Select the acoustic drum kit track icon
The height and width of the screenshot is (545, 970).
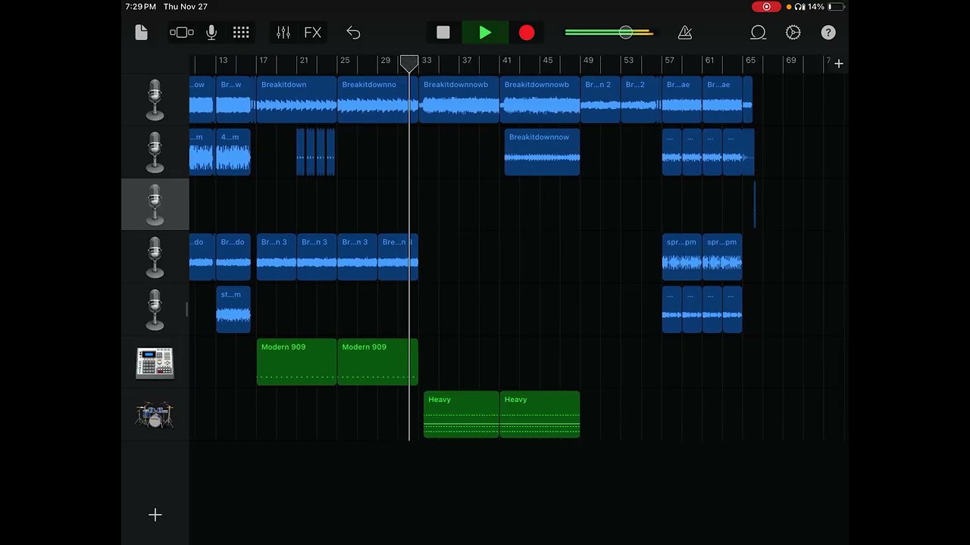tap(155, 415)
